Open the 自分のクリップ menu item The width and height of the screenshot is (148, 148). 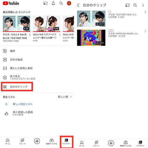17,87
